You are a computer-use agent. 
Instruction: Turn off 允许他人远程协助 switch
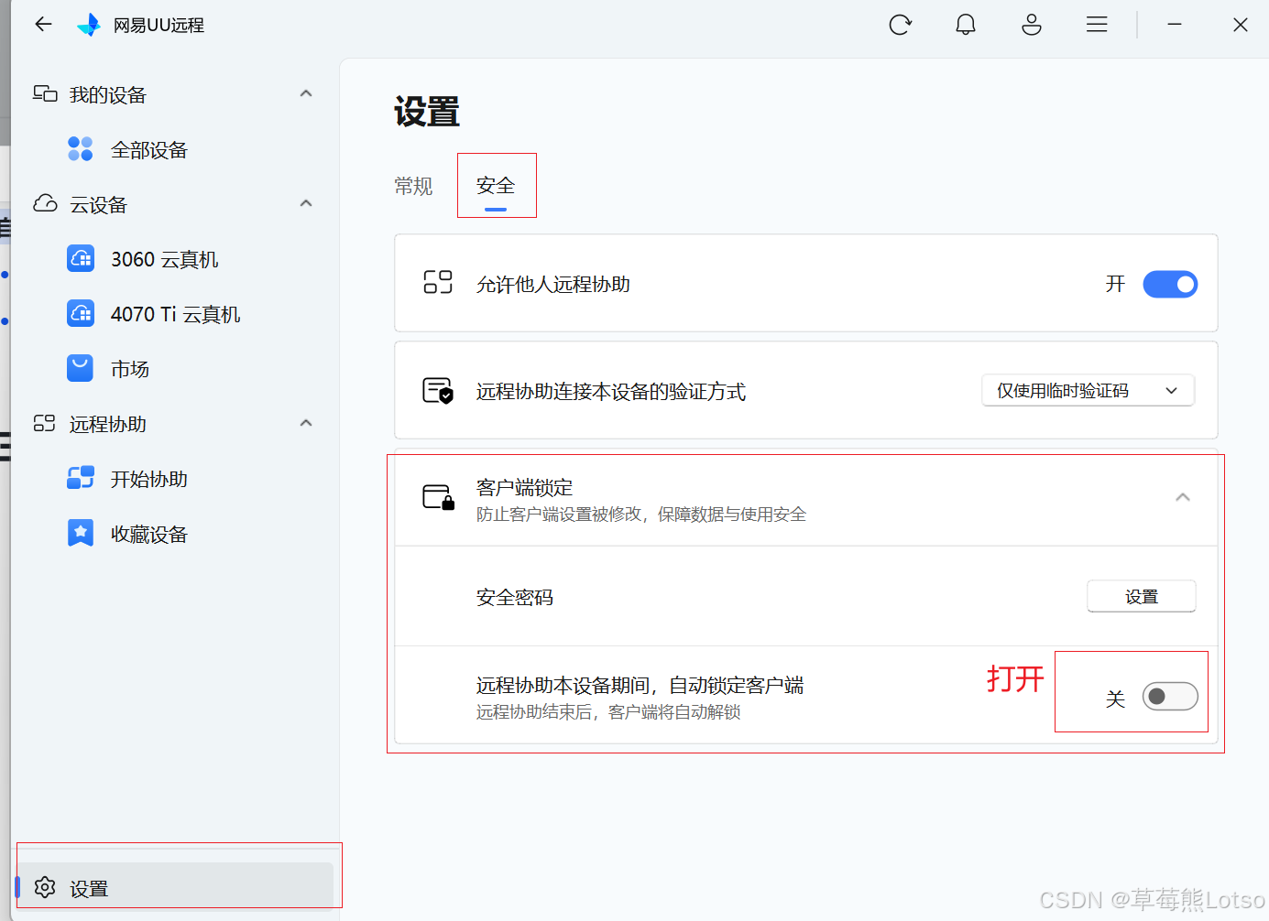click(1170, 285)
